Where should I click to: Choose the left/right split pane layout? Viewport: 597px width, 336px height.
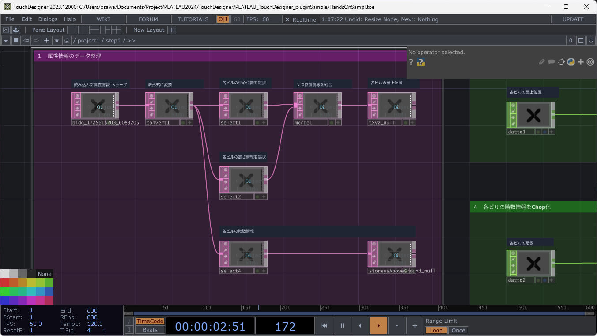pyautogui.click(x=83, y=30)
